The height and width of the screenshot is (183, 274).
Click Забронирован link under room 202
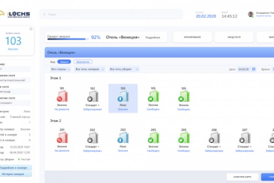click(x=92, y=151)
